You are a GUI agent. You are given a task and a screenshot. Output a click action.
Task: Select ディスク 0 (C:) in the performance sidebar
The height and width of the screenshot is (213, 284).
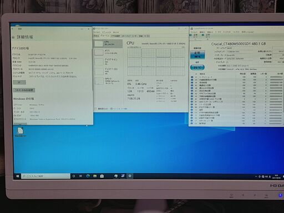tap(108, 62)
